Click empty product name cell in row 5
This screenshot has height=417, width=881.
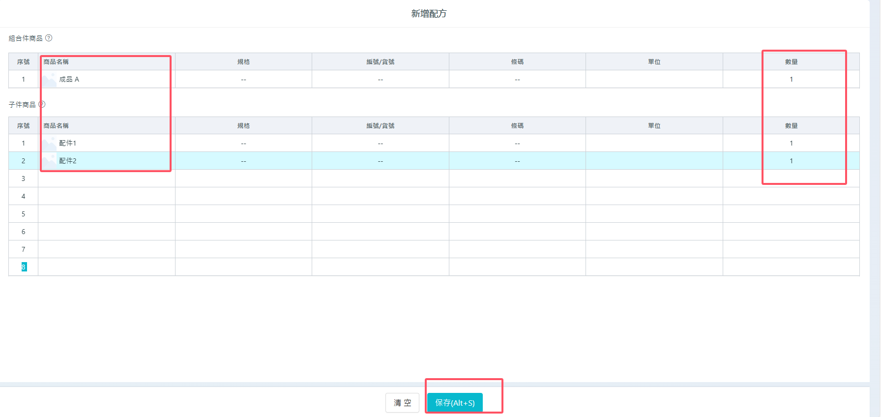pos(107,214)
